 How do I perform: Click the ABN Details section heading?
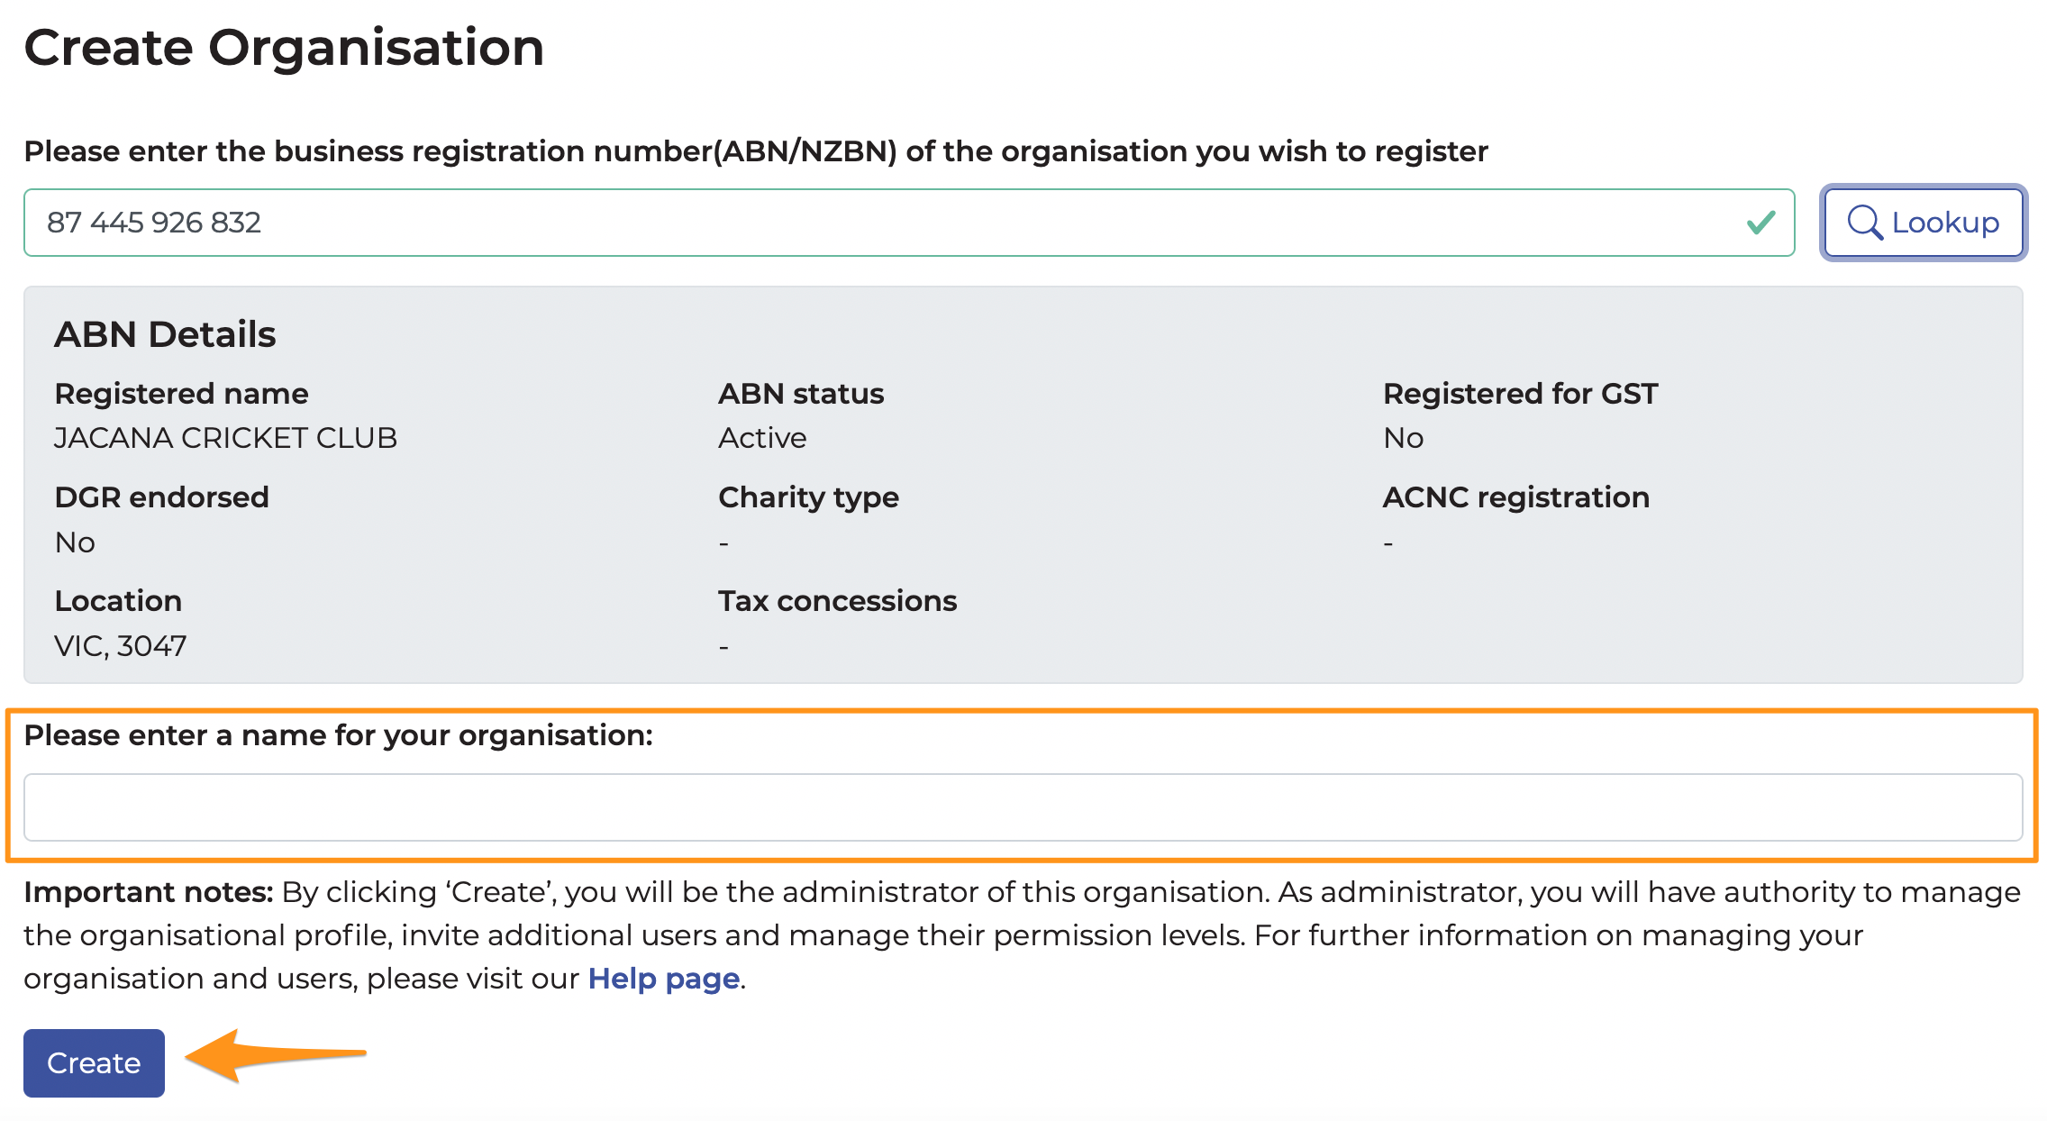[x=165, y=334]
